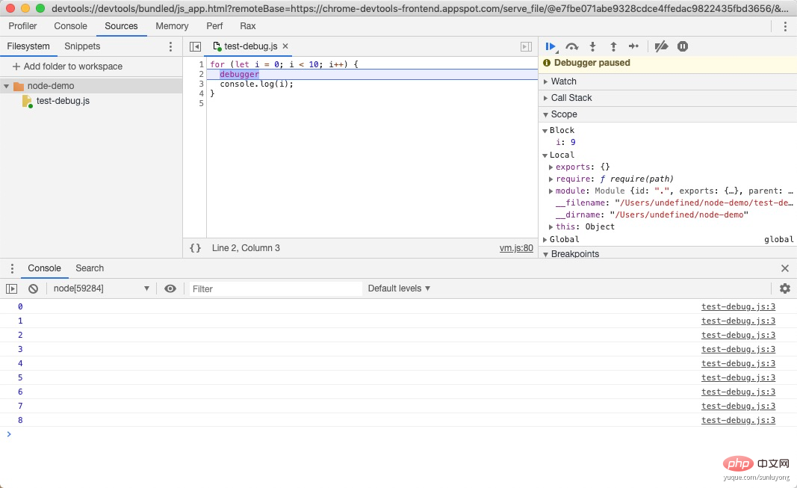Image resolution: width=797 pixels, height=488 pixels.
Task: Expand the Call Stack section
Action: click(x=571, y=98)
